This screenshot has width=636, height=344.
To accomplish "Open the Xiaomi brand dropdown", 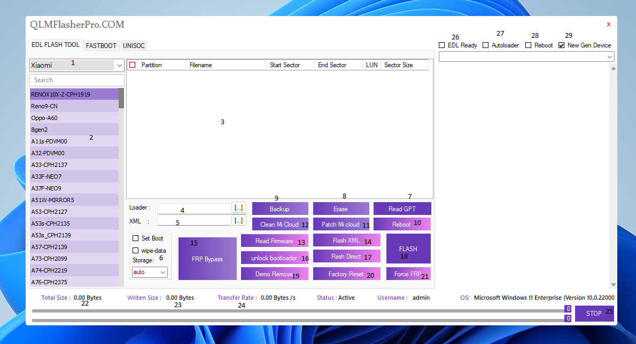I will (76, 65).
